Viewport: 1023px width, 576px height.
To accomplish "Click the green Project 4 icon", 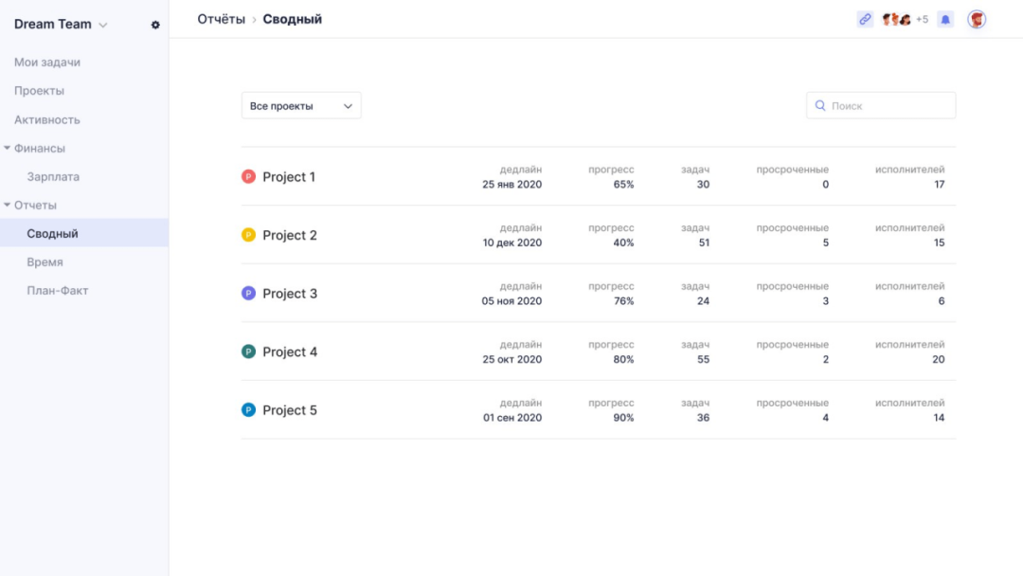I will click(x=248, y=351).
